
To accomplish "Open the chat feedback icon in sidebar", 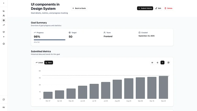I will point(4,99).
